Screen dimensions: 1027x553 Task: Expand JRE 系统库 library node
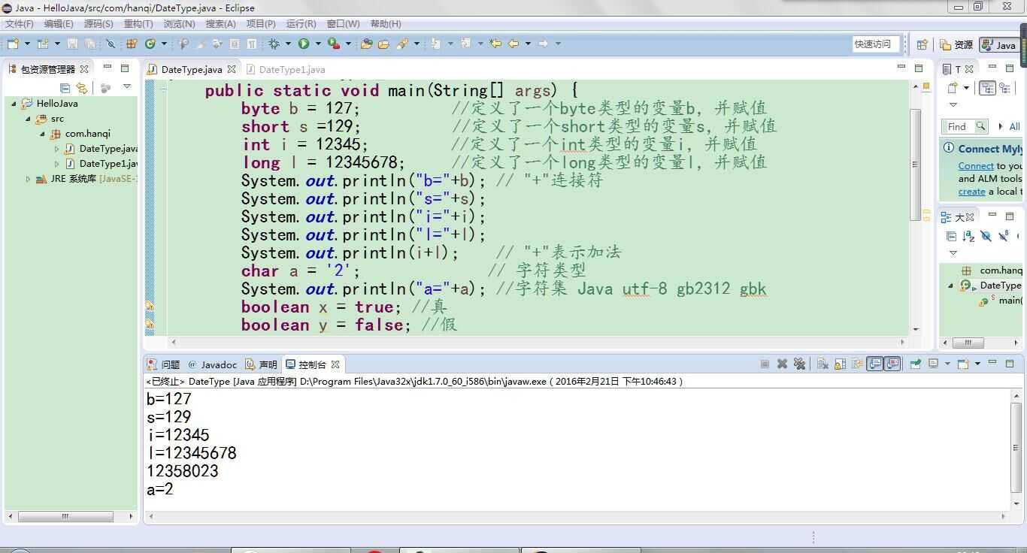tap(28, 179)
